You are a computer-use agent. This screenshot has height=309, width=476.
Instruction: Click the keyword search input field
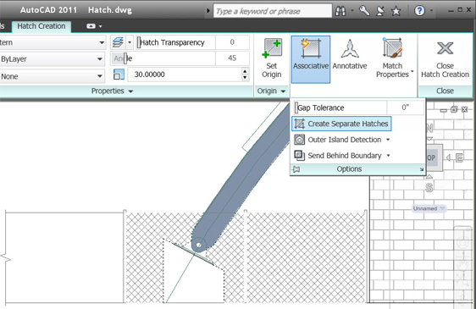click(x=273, y=11)
